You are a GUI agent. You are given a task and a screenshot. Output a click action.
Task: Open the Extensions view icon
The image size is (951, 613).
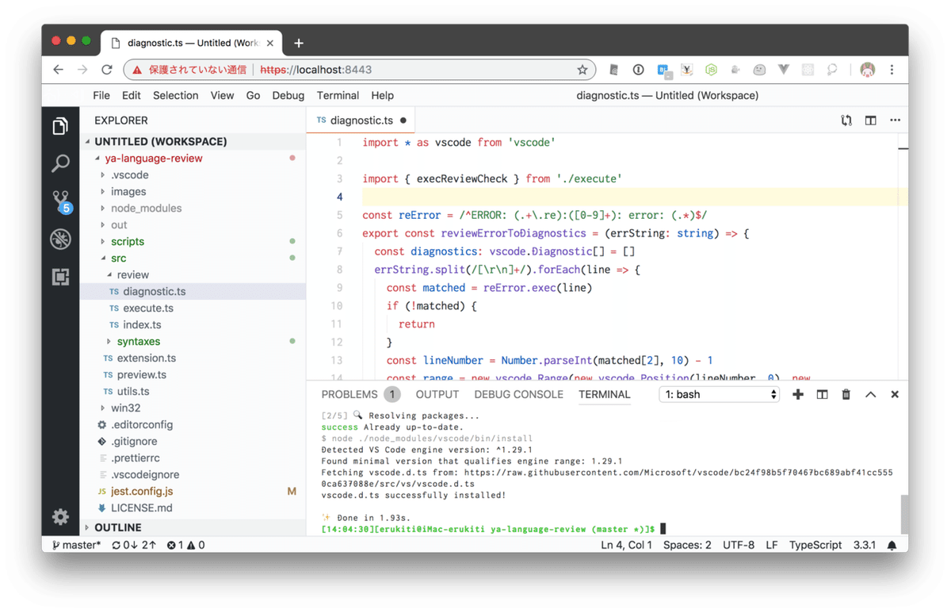(61, 277)
